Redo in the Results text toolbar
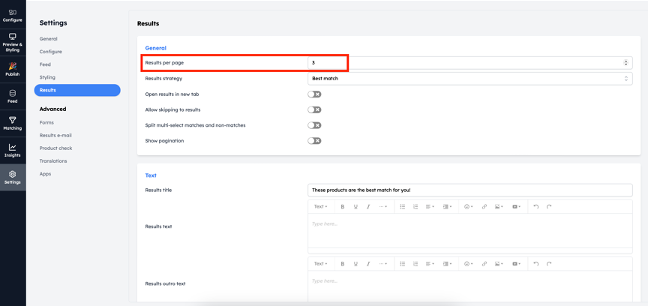 549,207
